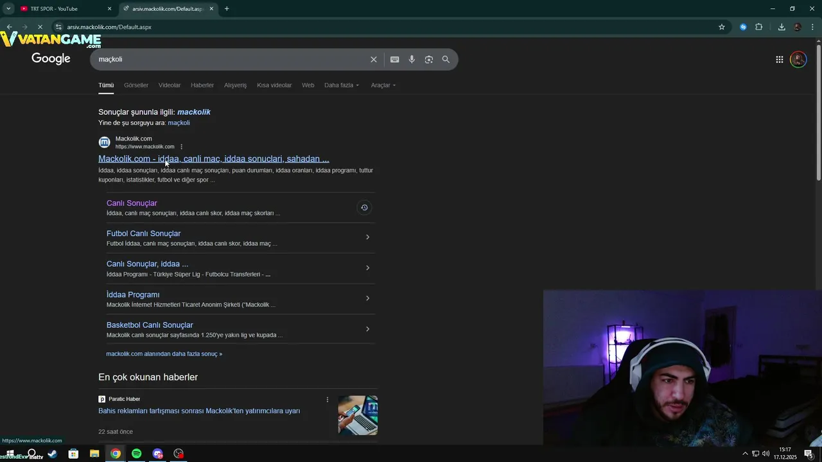Open the volume control in system tray

[766, 454]
